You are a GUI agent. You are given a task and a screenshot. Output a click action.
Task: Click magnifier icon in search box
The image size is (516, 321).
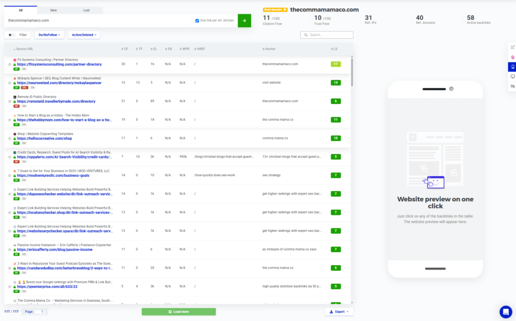pyautogui.click(x=306, y=35)
